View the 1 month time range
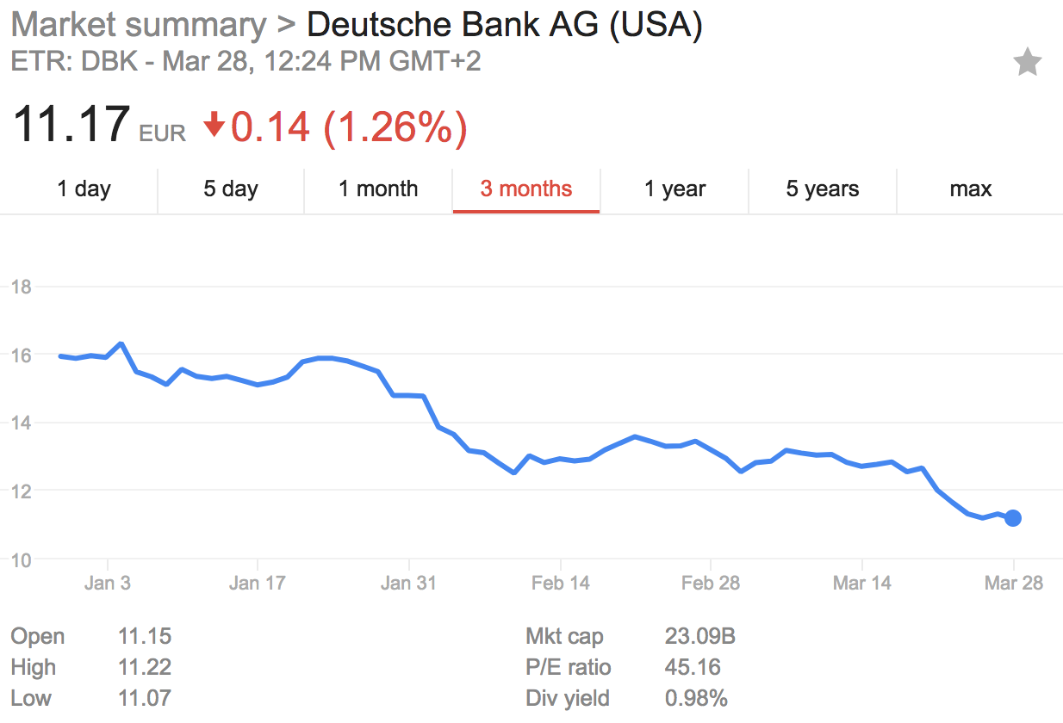 tap(377, 189)
